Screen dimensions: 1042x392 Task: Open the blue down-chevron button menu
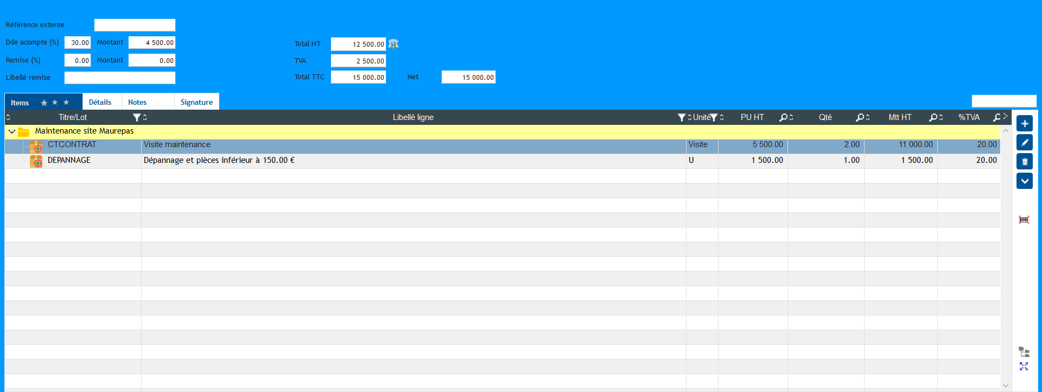(x=1024, y=181)
